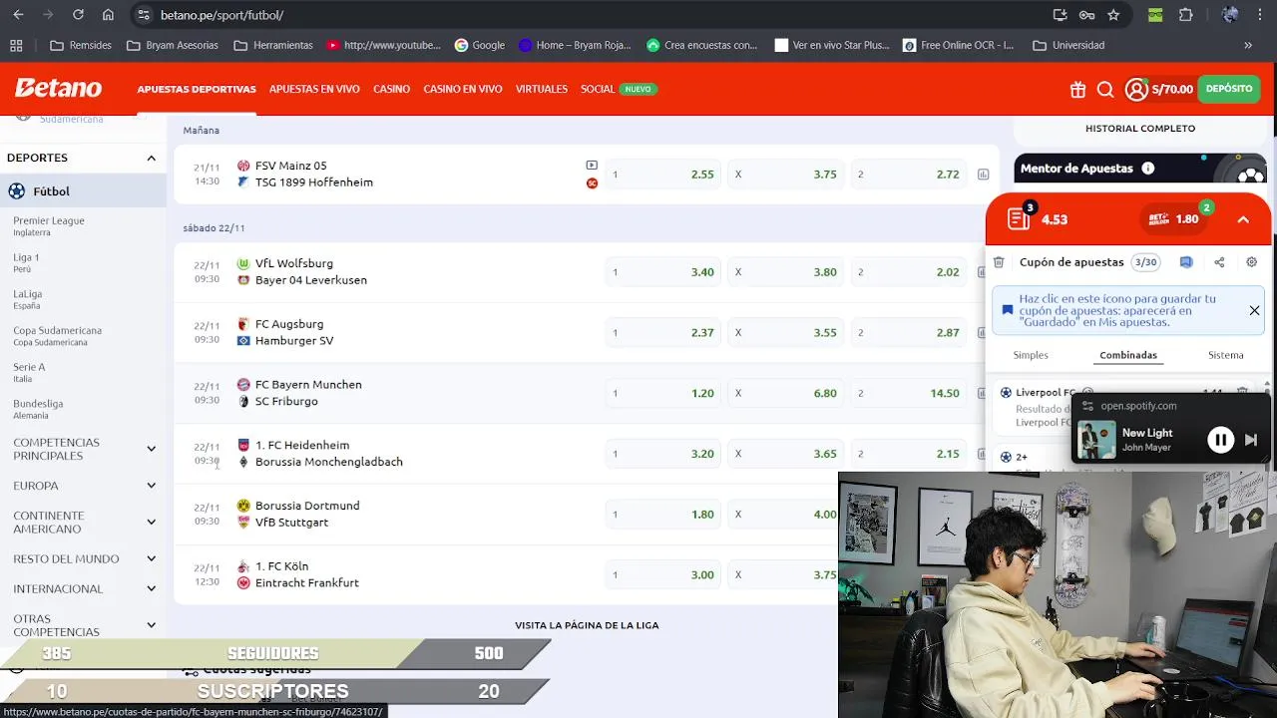The width and height of the screenshot is (1277, 718).
Task: Open the Chrome apps grid
Action: [x=16, y=45]
